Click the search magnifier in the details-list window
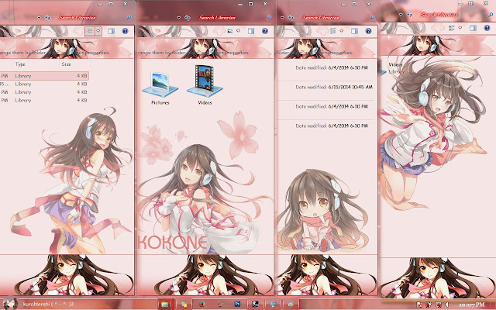Image resolution: width=496 pixels, height=310 pixels. 129,18
